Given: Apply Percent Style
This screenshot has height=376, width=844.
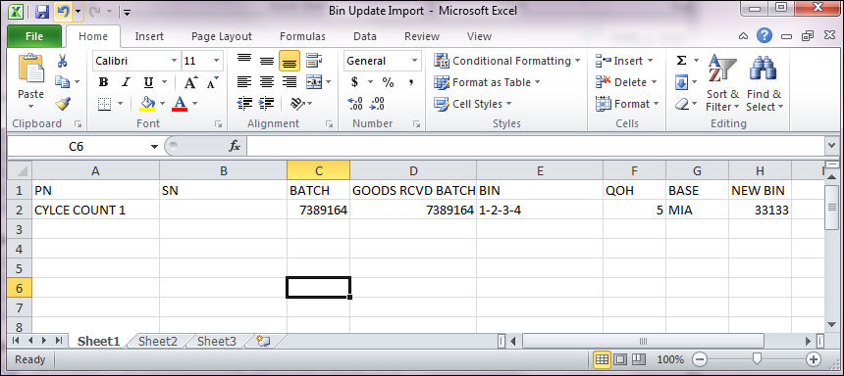Looking at the screenshot, I should (x=388, y=82).
